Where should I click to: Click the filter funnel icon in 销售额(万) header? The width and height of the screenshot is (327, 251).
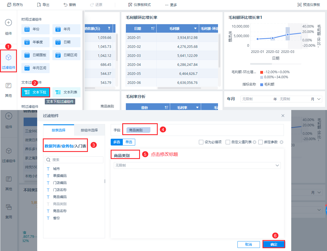point(109,28)
